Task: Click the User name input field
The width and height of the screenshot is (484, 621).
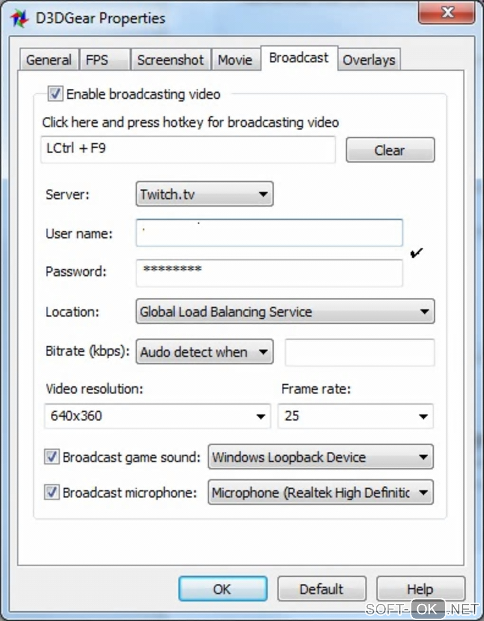Action: (x=269, y=233)
